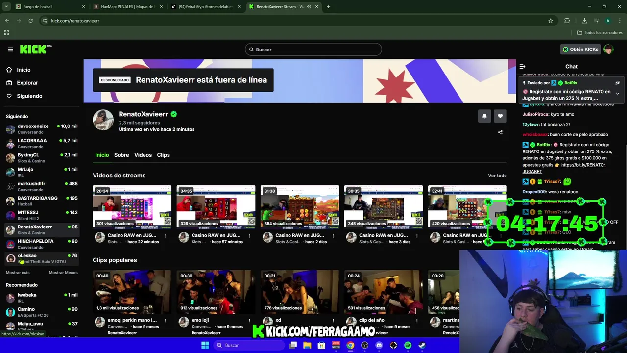
Task: Open options for the hace 22 minutos video
Action: (x=166, y=236)
